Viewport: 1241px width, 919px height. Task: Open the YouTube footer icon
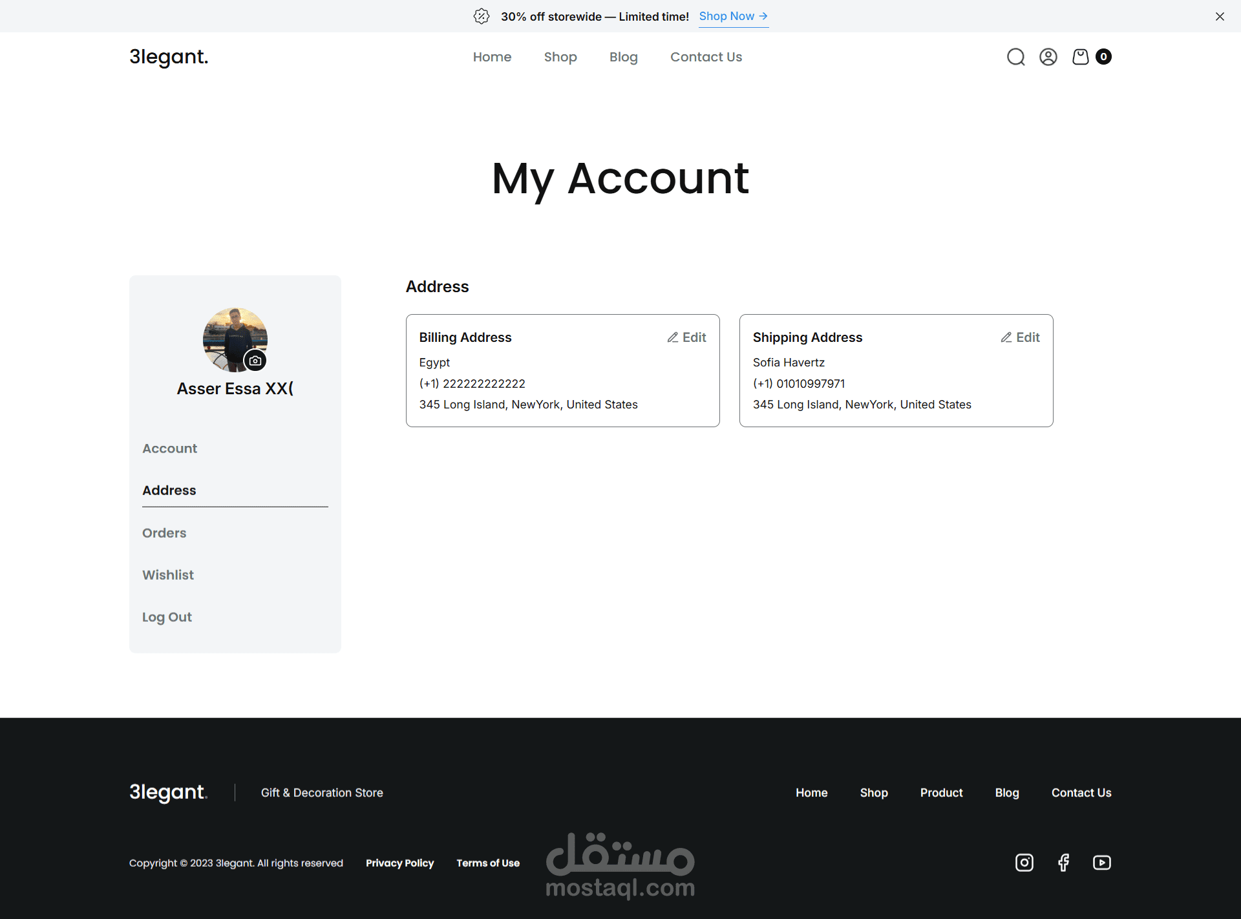coord(1101,862)
